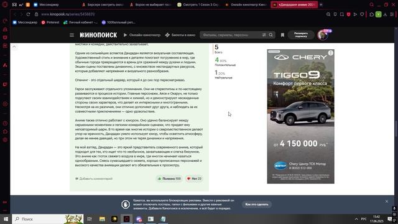Show hidden system tray icons

(x=356, y=219)
